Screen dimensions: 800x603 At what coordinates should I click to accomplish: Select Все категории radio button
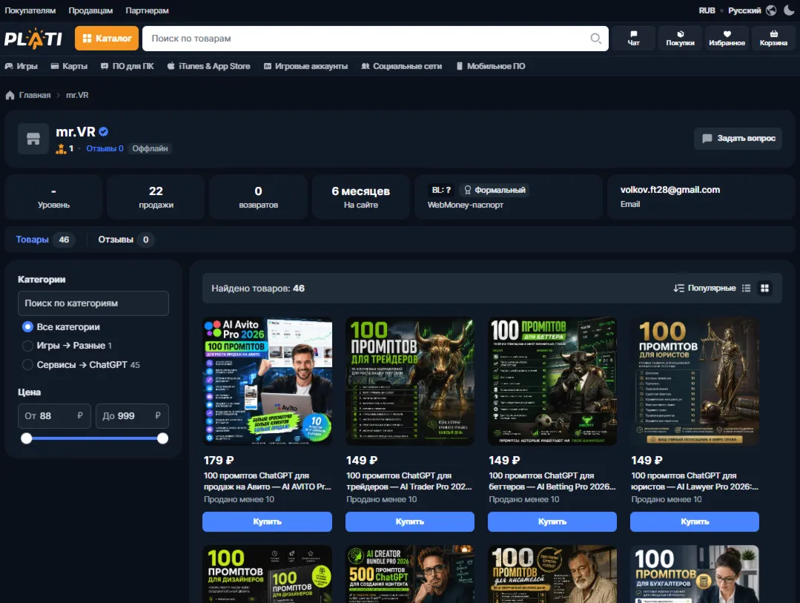(27, 327)
